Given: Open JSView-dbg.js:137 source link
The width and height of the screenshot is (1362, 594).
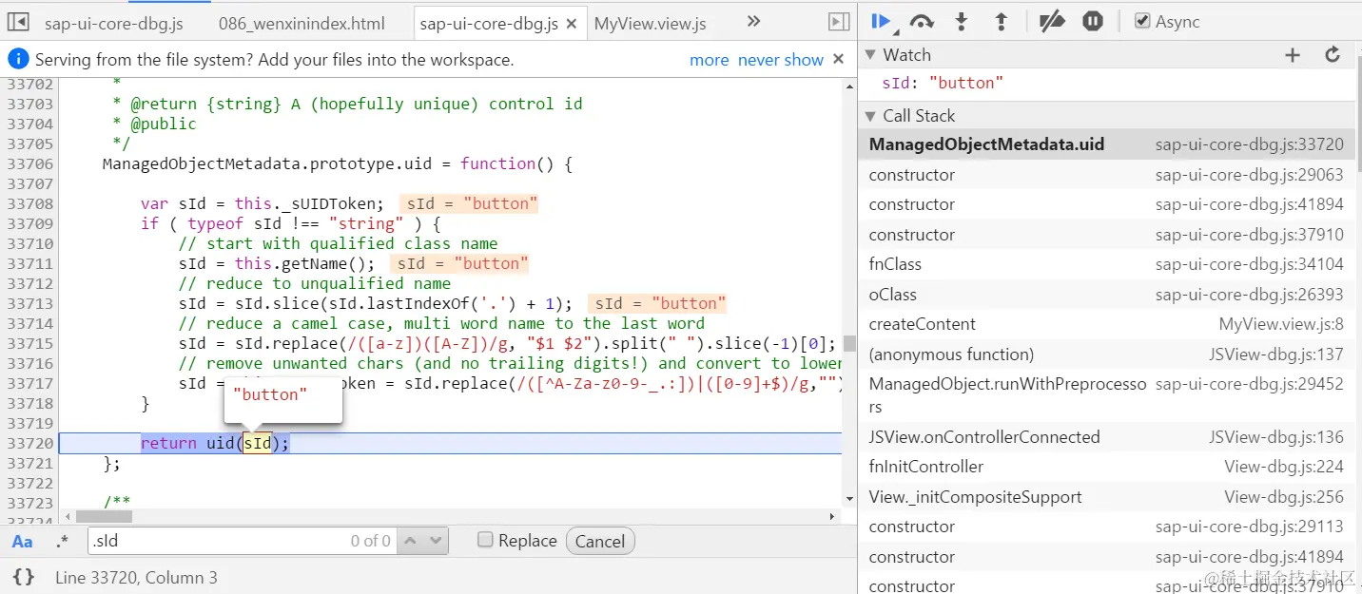Looking at the screenshot, I should point(1276,354).
